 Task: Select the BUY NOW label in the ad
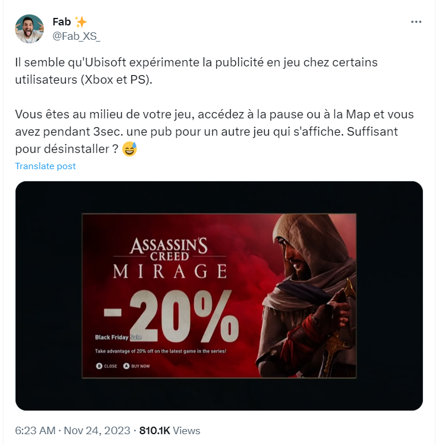(x=140, y=366)
